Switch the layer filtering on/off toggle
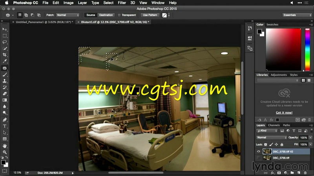Viewport: 314px width, 176px height. [311, 131]
